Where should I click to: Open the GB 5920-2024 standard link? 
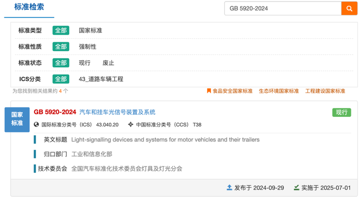coord(94,112)
